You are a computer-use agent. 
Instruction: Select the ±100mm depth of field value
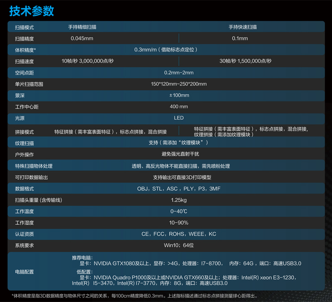(x=179, y=96)
